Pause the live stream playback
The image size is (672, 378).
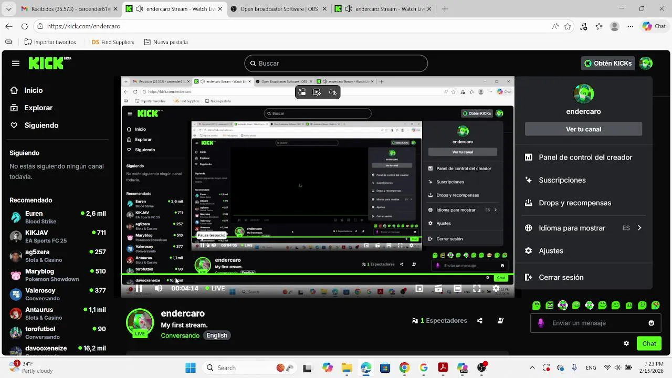tap(139, 288)
